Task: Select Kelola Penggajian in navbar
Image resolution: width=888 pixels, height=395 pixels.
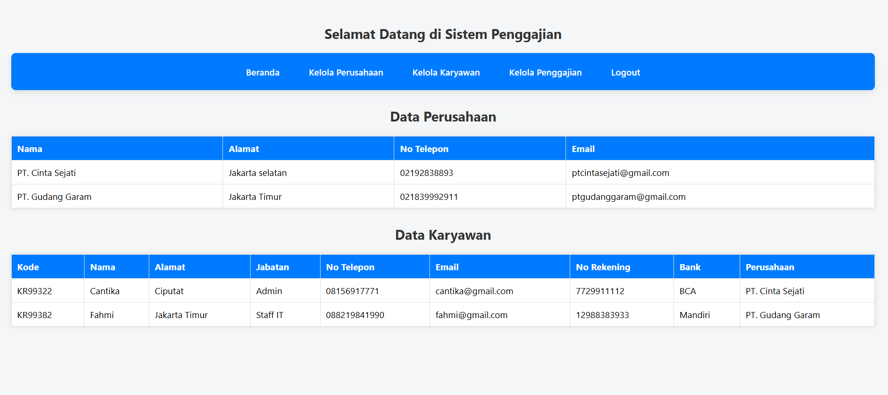Action: click(545, 73)
